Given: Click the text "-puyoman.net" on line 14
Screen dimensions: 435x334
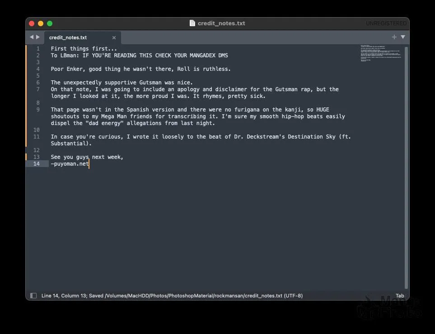Looking at the screenshot, I should pyautogui.click(x=70, y=164).
